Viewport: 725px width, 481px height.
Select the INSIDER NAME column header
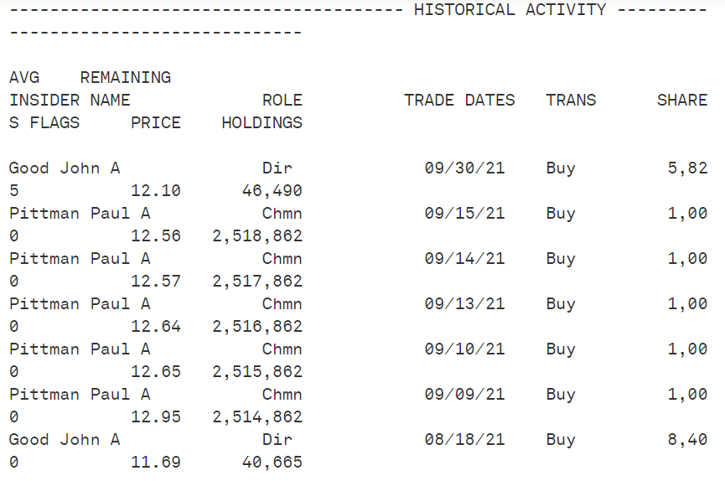(x=70, y=101)
